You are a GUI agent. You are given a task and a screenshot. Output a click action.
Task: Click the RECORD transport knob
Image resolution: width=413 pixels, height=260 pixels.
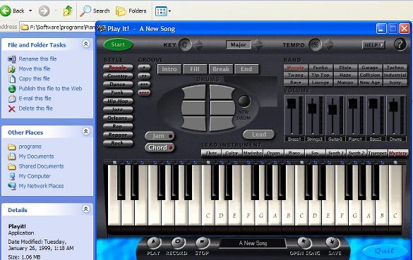pyautogui.click(x=178, y=242)
